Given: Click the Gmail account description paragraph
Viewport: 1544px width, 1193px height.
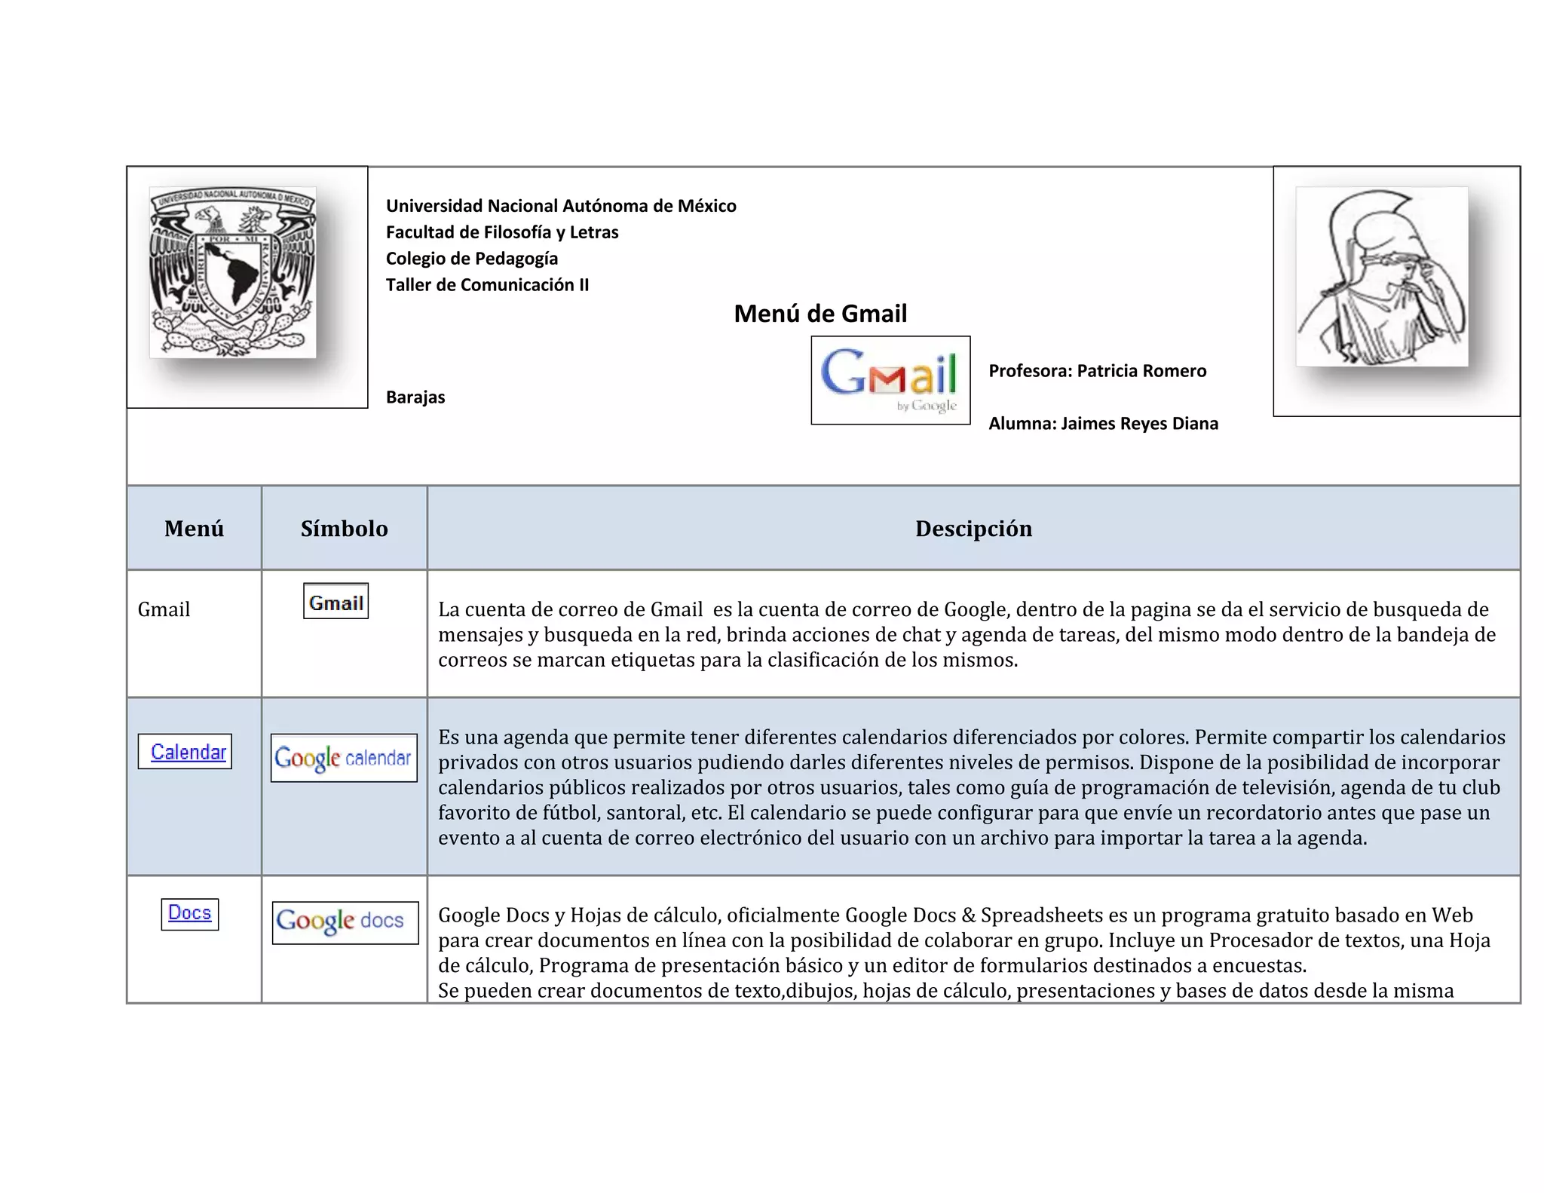Looking at the screenshot, I should tap(965, 634).
